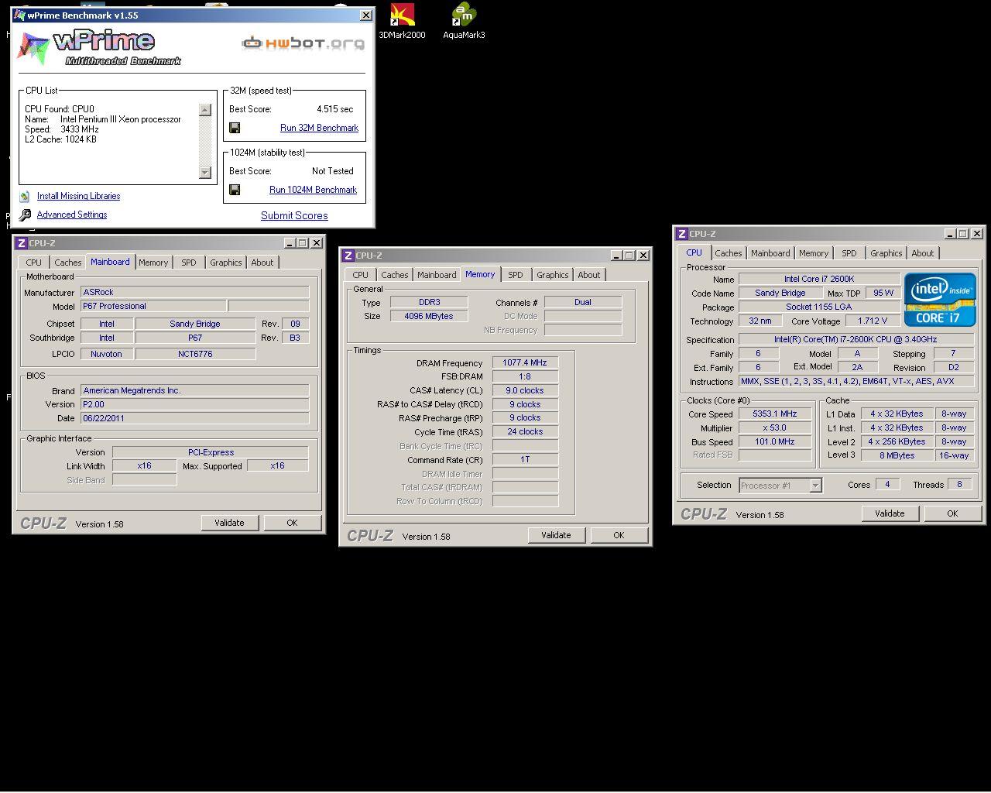The height and width of the screenshot is (793, 991).
Task: Click the BIOS date 06/22/2011 field
Action: [195, 419]
